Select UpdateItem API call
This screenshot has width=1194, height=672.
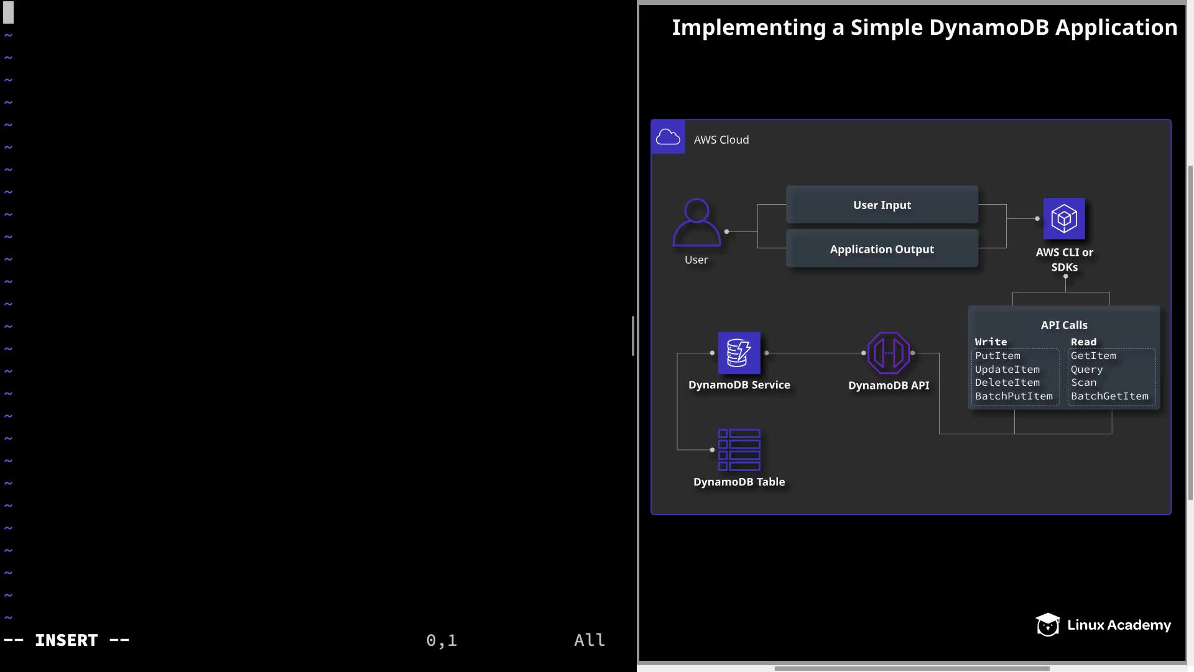click(1007, 370)
